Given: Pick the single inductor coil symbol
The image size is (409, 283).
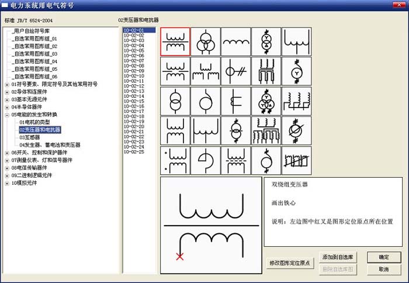Looking at the screenshot, I should tap(235, 42).
